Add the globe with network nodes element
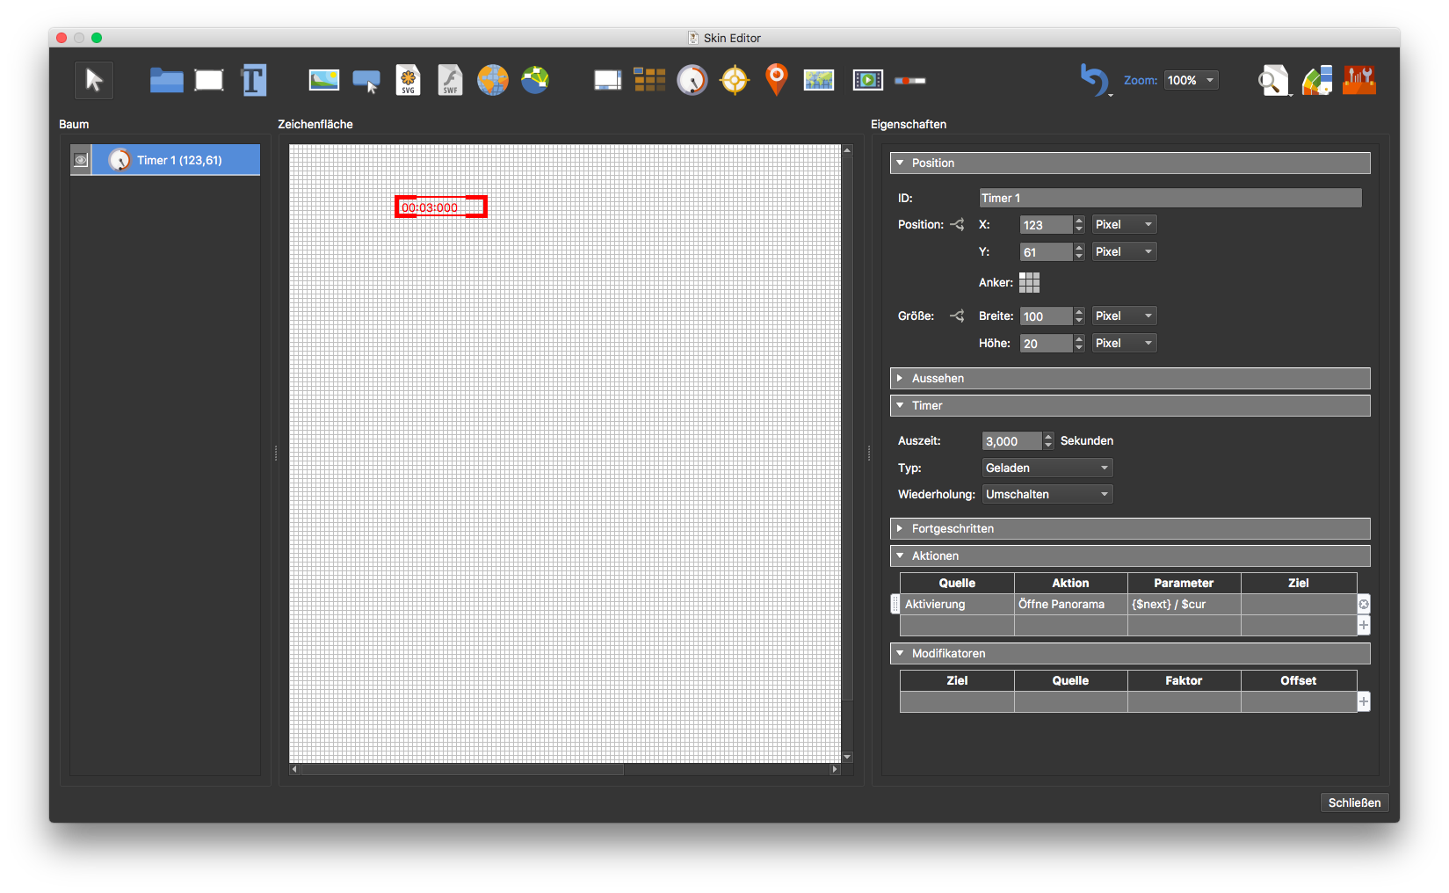Screen dimensions: 1449x893 click(535, 80)
